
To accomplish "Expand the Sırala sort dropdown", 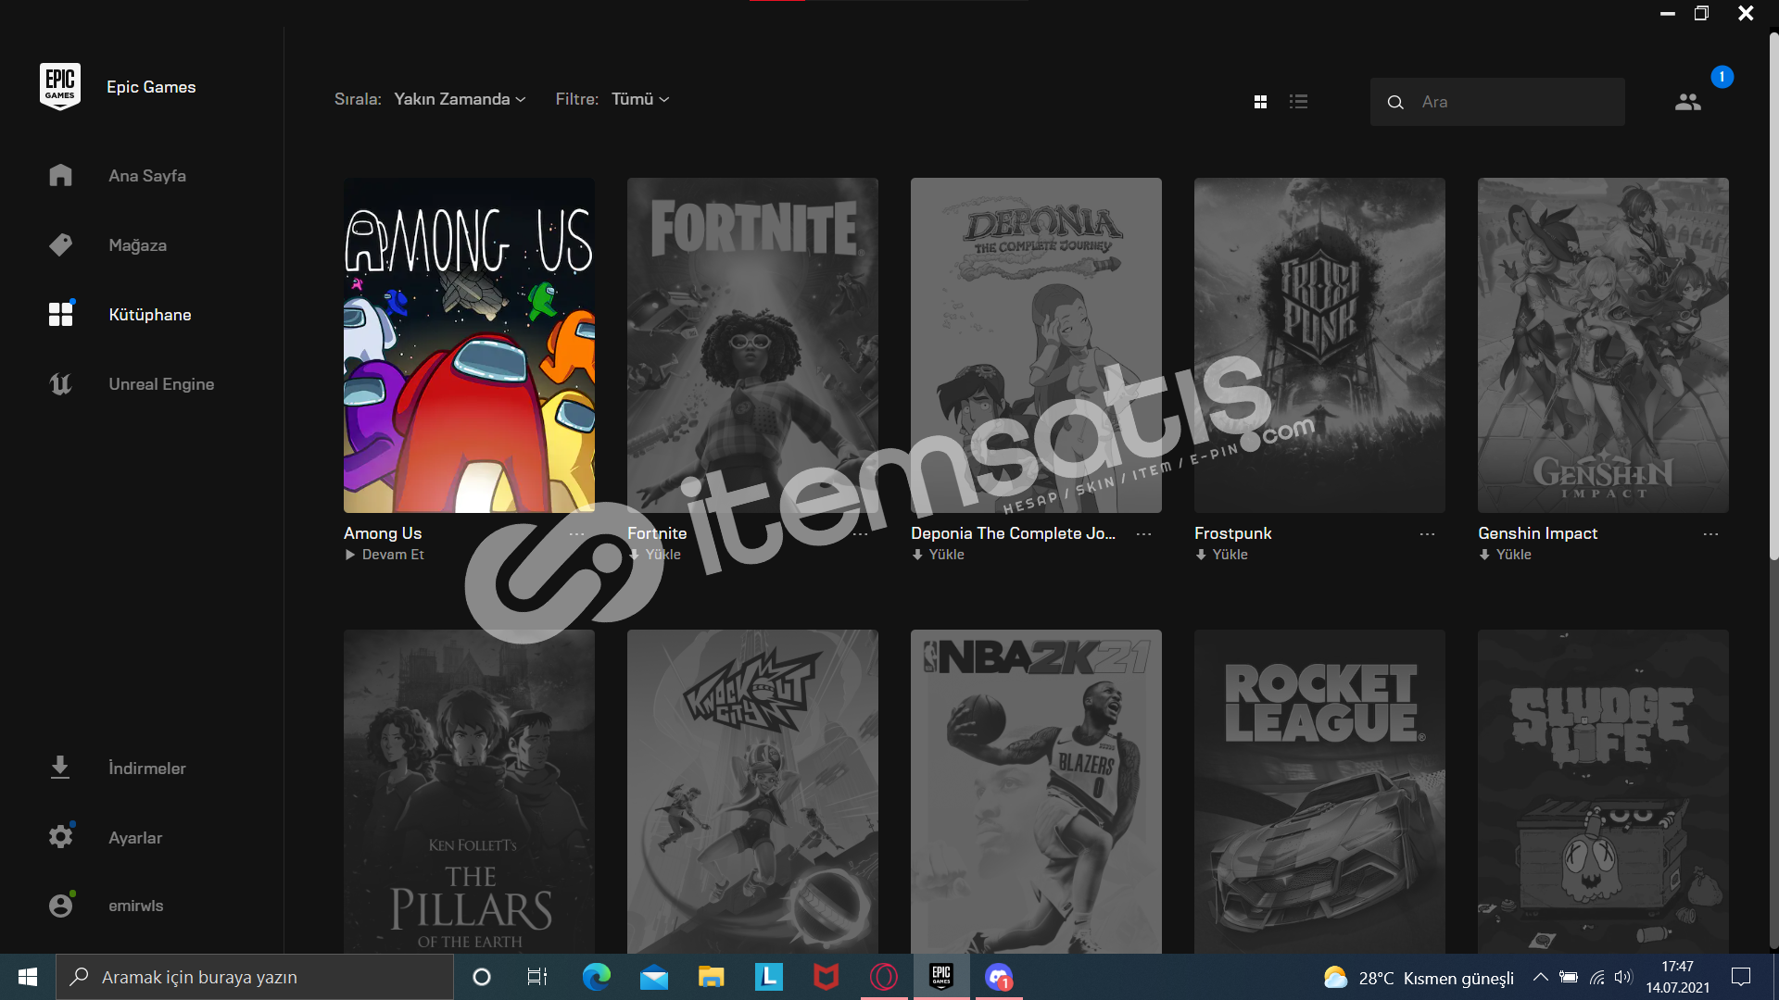I will point(460,99).
